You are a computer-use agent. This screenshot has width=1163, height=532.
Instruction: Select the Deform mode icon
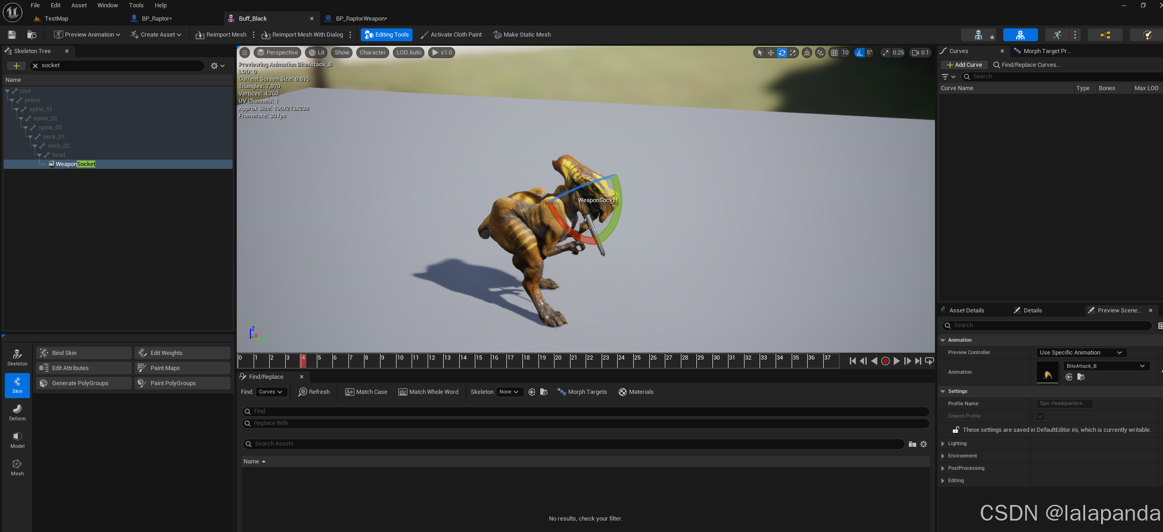tap(17, 412)
